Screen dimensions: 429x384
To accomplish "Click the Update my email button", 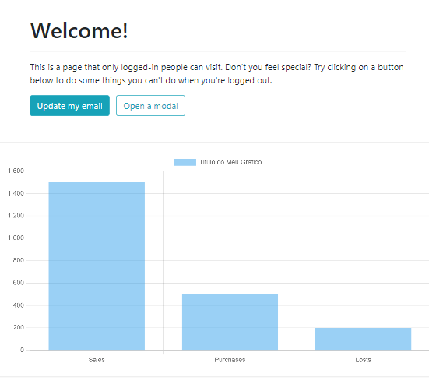I will coord(70,106).
